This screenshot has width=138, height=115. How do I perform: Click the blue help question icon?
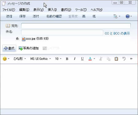click(128, 16)
